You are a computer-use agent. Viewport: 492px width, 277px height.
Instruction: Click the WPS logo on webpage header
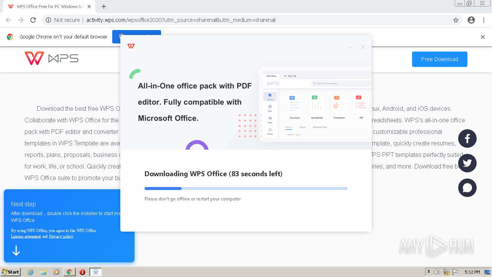pyautogui.click(x=52, y=58)
